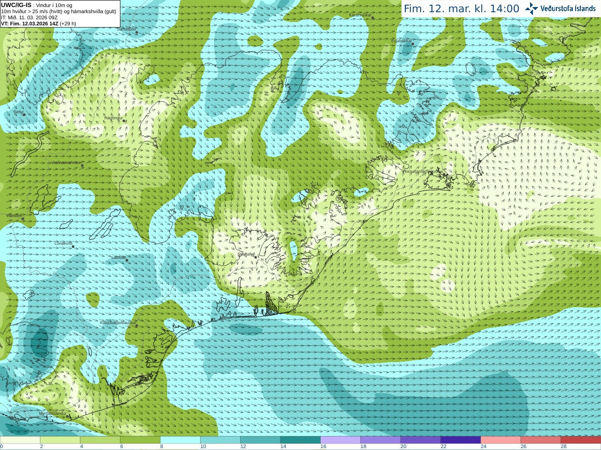Click the Mýrdalssandur station marker dot

(x=69, y=416)
